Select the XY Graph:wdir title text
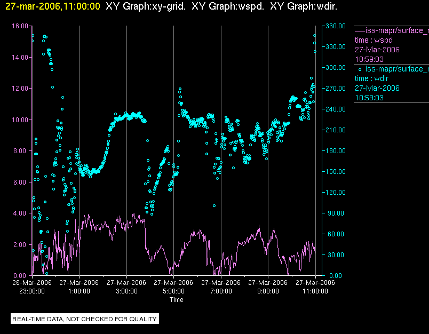429x334 pixels. (304, 6)
